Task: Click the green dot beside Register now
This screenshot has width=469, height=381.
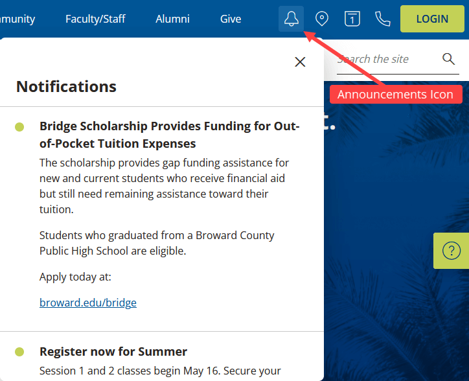Action: pyautogui.click(x=19, y=352)
